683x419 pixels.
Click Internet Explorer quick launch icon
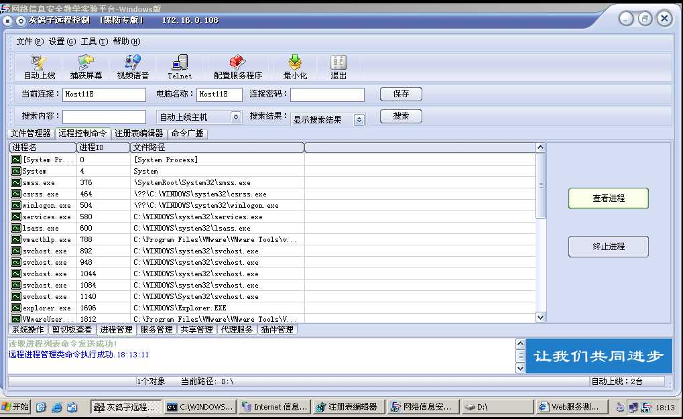[56, 407]
